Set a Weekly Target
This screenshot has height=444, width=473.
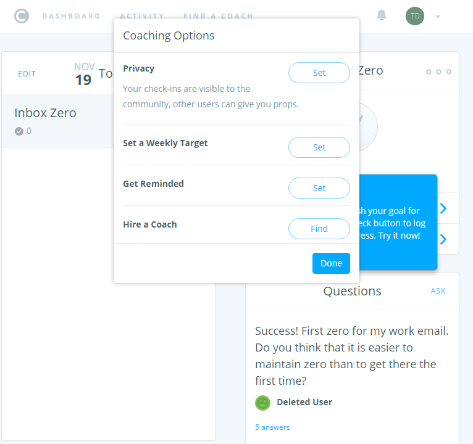point(319,147)
